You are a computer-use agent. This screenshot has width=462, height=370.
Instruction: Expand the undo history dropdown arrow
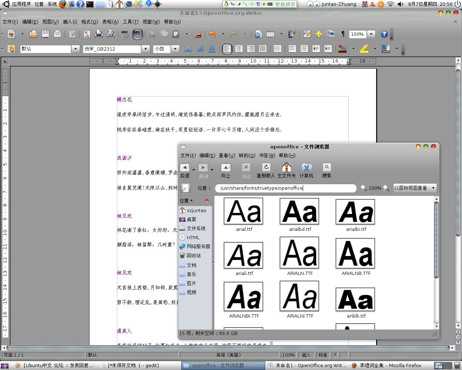(x=223, y=34)
